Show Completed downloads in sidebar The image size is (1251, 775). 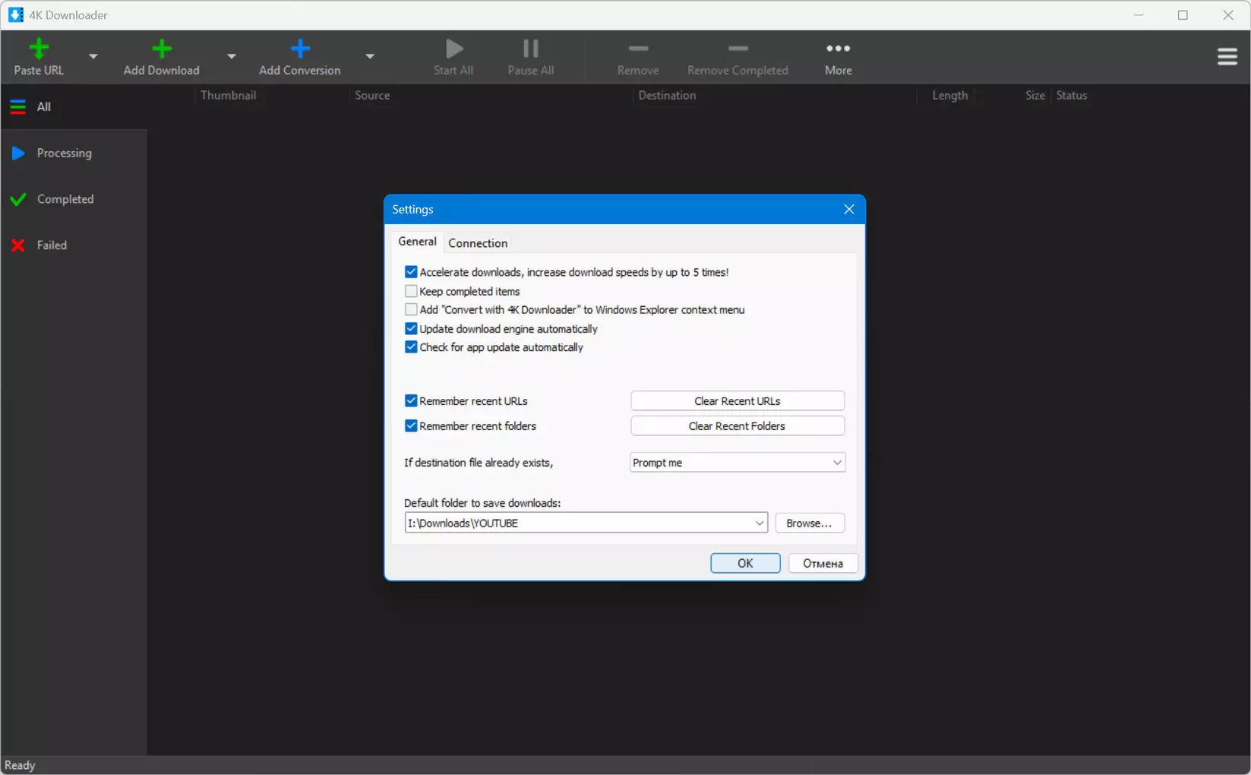click(74, 199)
